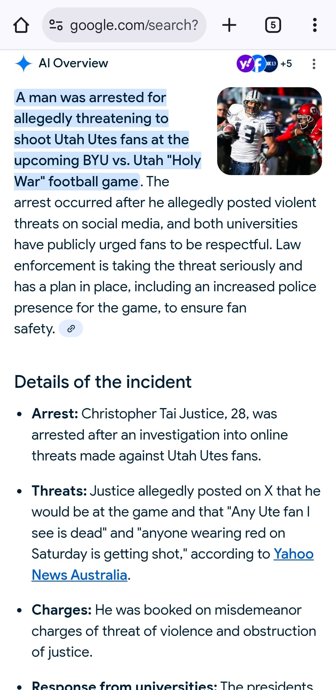Open a new tab with plus icon
This screenshot has width=336, height=690.
click(x=229, y=25)
